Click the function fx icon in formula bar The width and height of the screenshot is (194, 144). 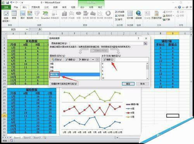(x=40, y=29)
